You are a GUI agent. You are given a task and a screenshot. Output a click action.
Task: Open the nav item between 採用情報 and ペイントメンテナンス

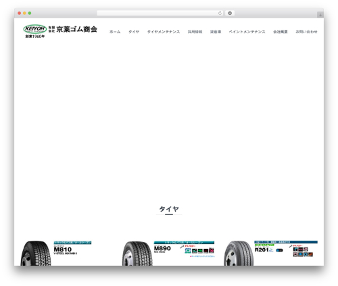point(216,32)
